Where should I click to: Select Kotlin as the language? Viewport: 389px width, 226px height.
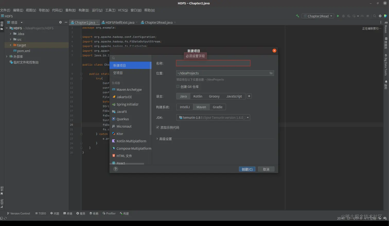coord(198,96)
